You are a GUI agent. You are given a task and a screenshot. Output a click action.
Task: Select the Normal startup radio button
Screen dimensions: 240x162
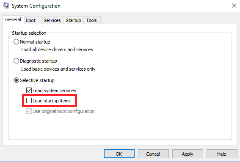click(16, 42)
